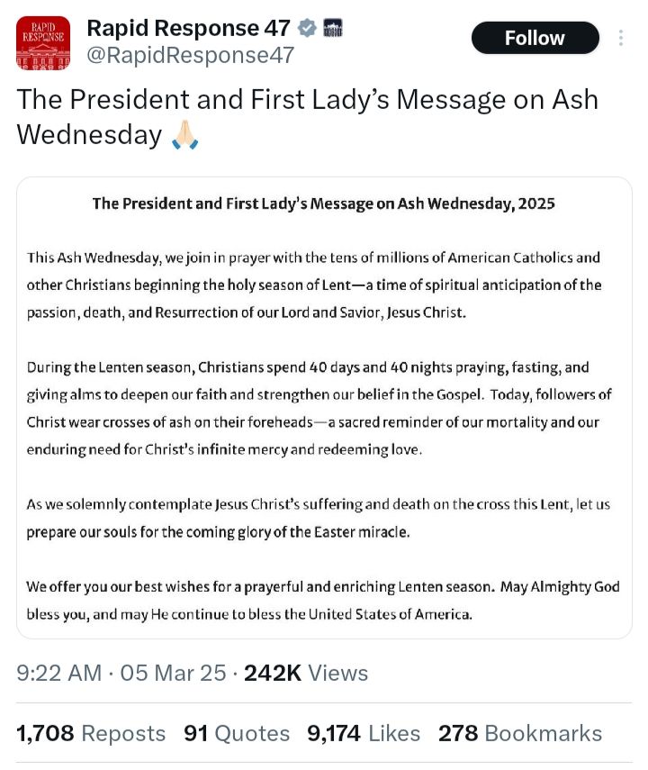
Task: Click the 278 Bookmarks count
Action: pyautogui.click(x=519, y=733)
